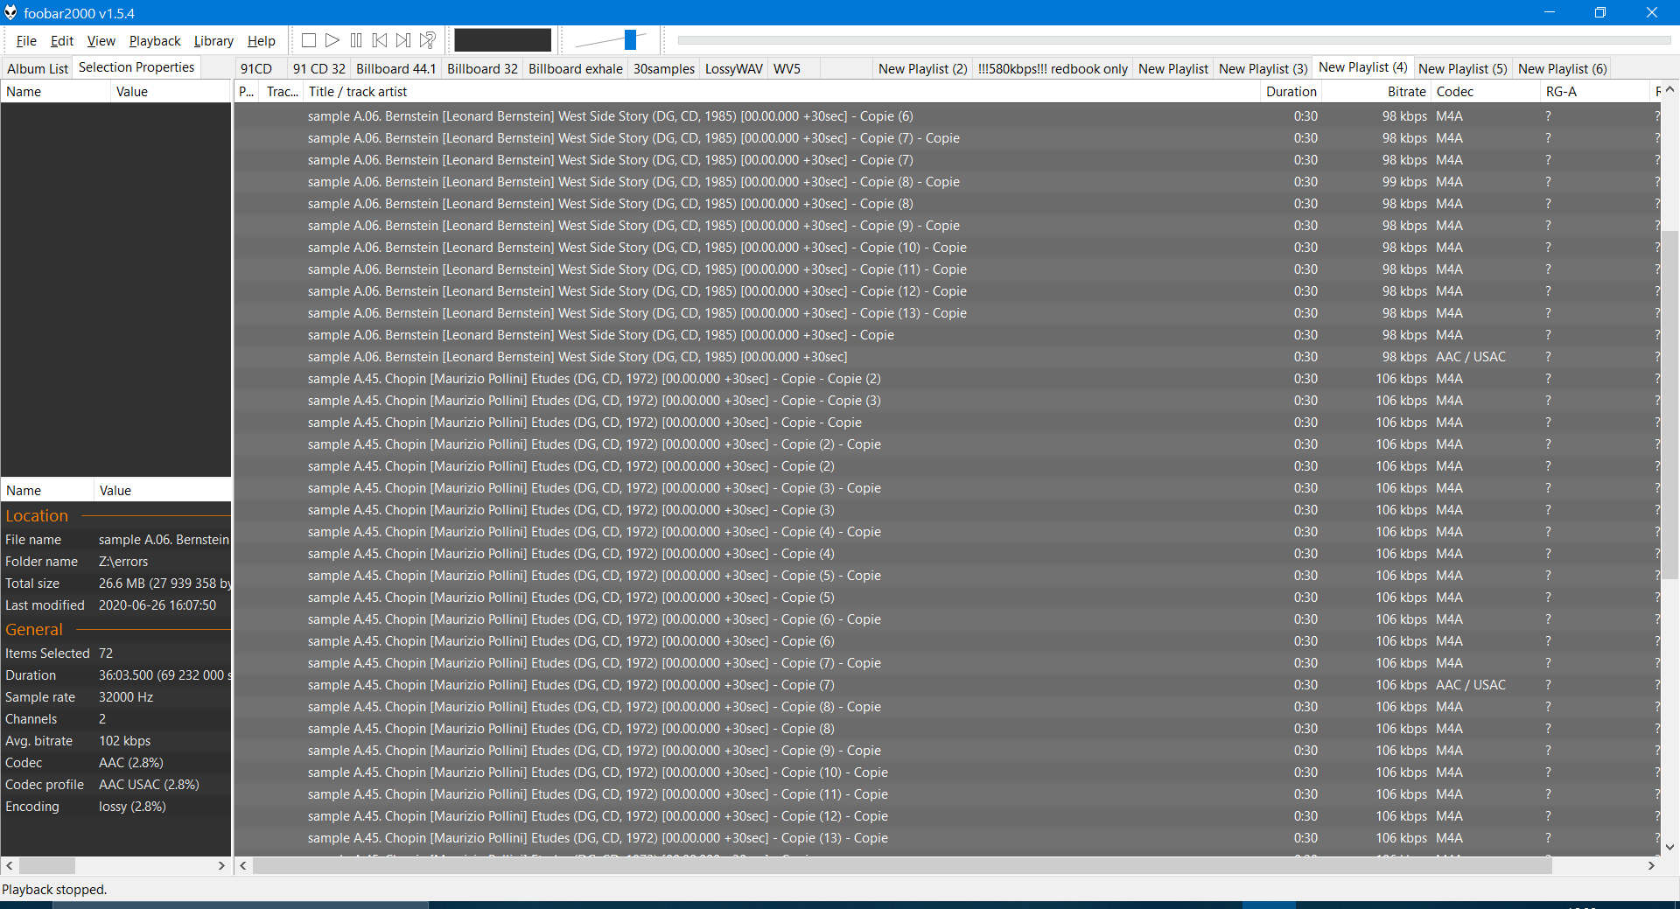Screen dimensions: 1680x909
Task: Select the Bernstein track with AAC / USAC codec
Action: pos(947,357)
